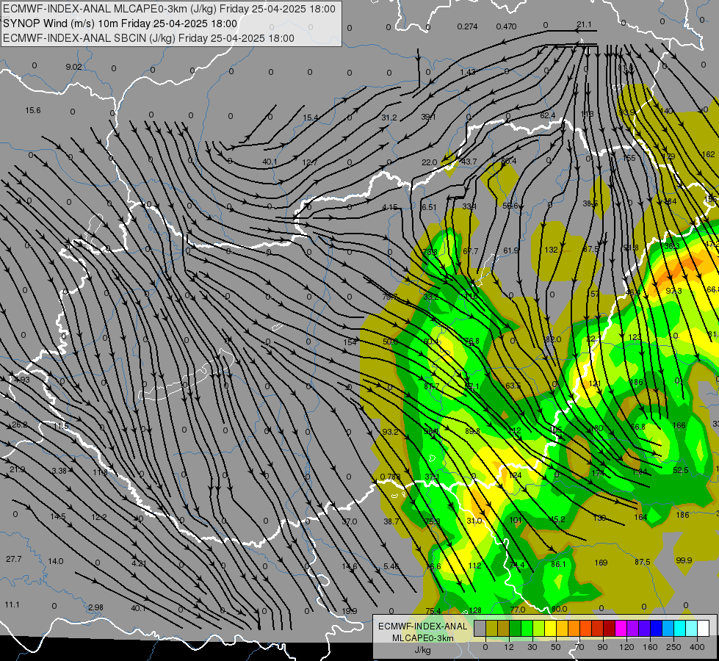Click the map value 162
This screenshot has width=719, height=661.
click(x=708, y=154)
